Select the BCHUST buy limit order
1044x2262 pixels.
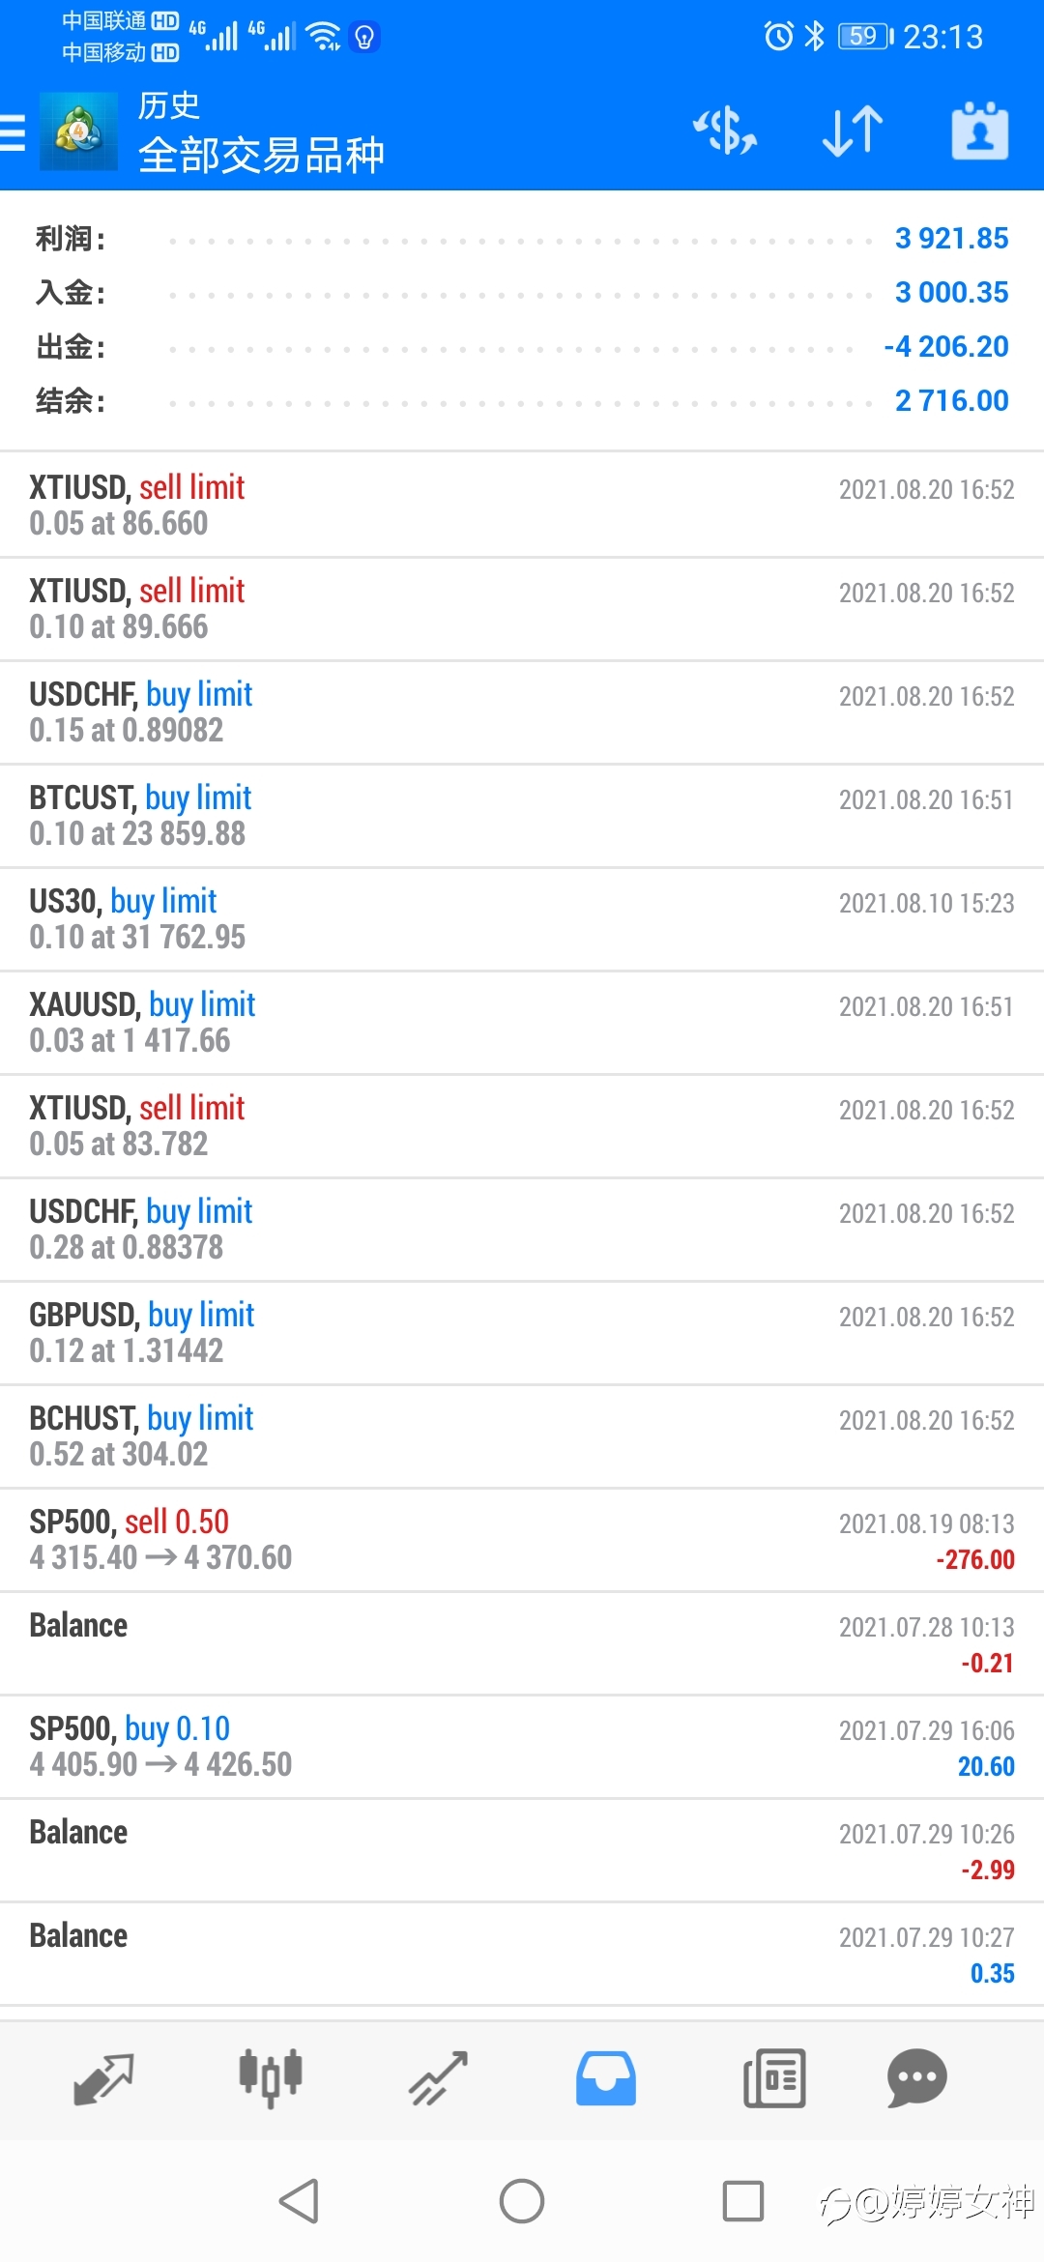tap(522, 1436)
